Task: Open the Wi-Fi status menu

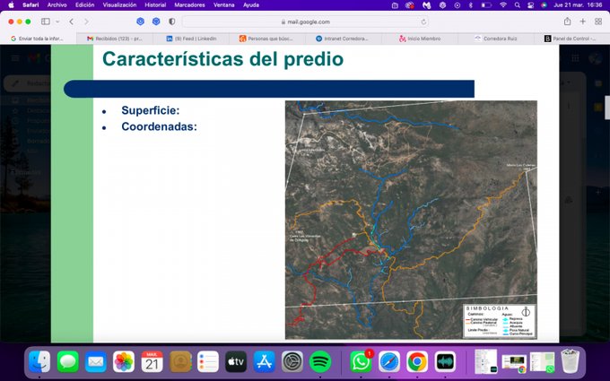Action: 503,5
